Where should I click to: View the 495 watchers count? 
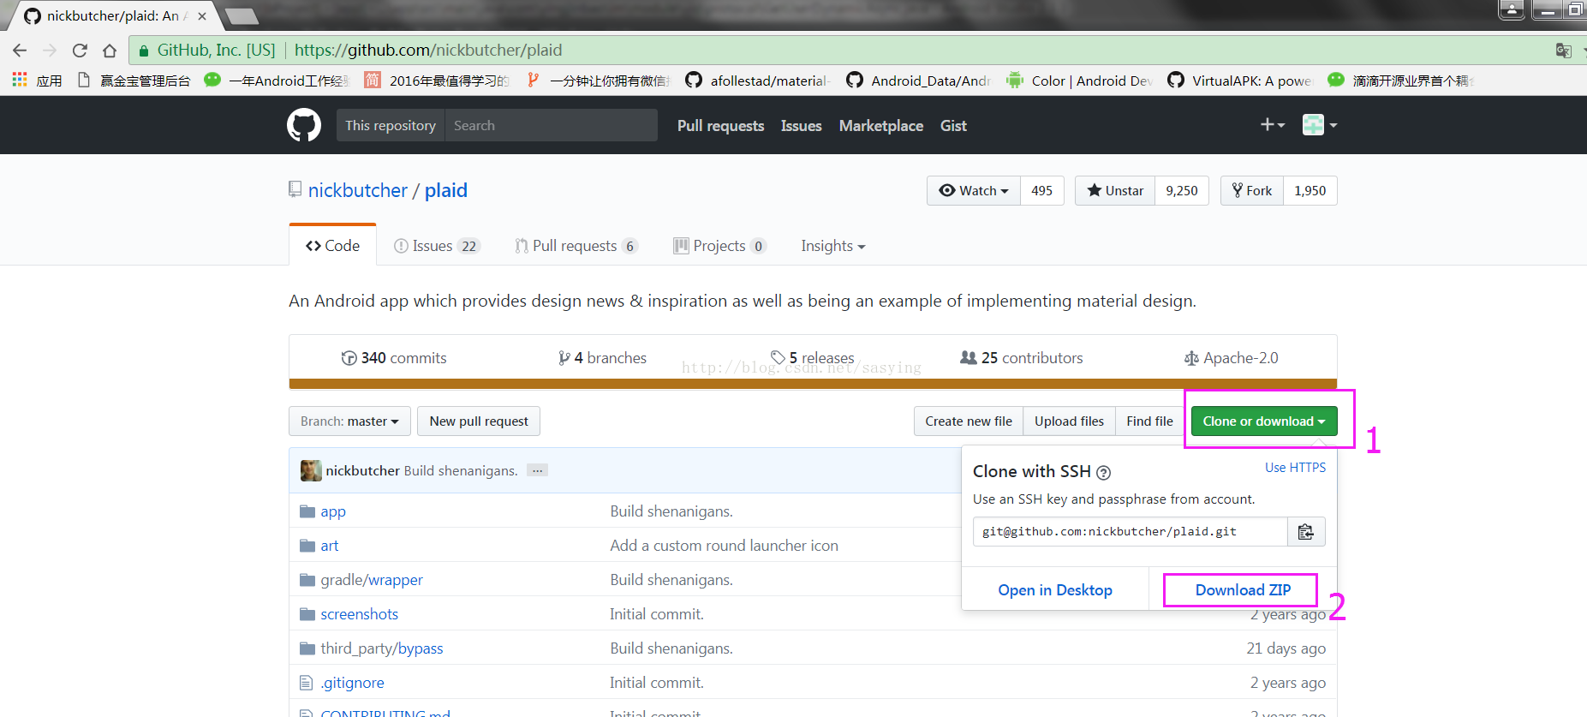(1041, 191)
